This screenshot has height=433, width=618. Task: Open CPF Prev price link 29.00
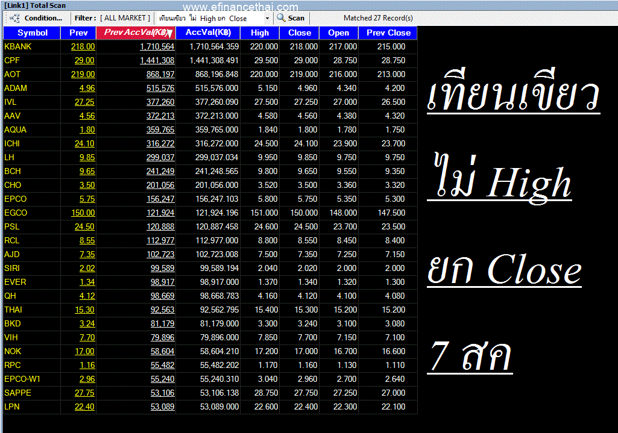(85, 60)
